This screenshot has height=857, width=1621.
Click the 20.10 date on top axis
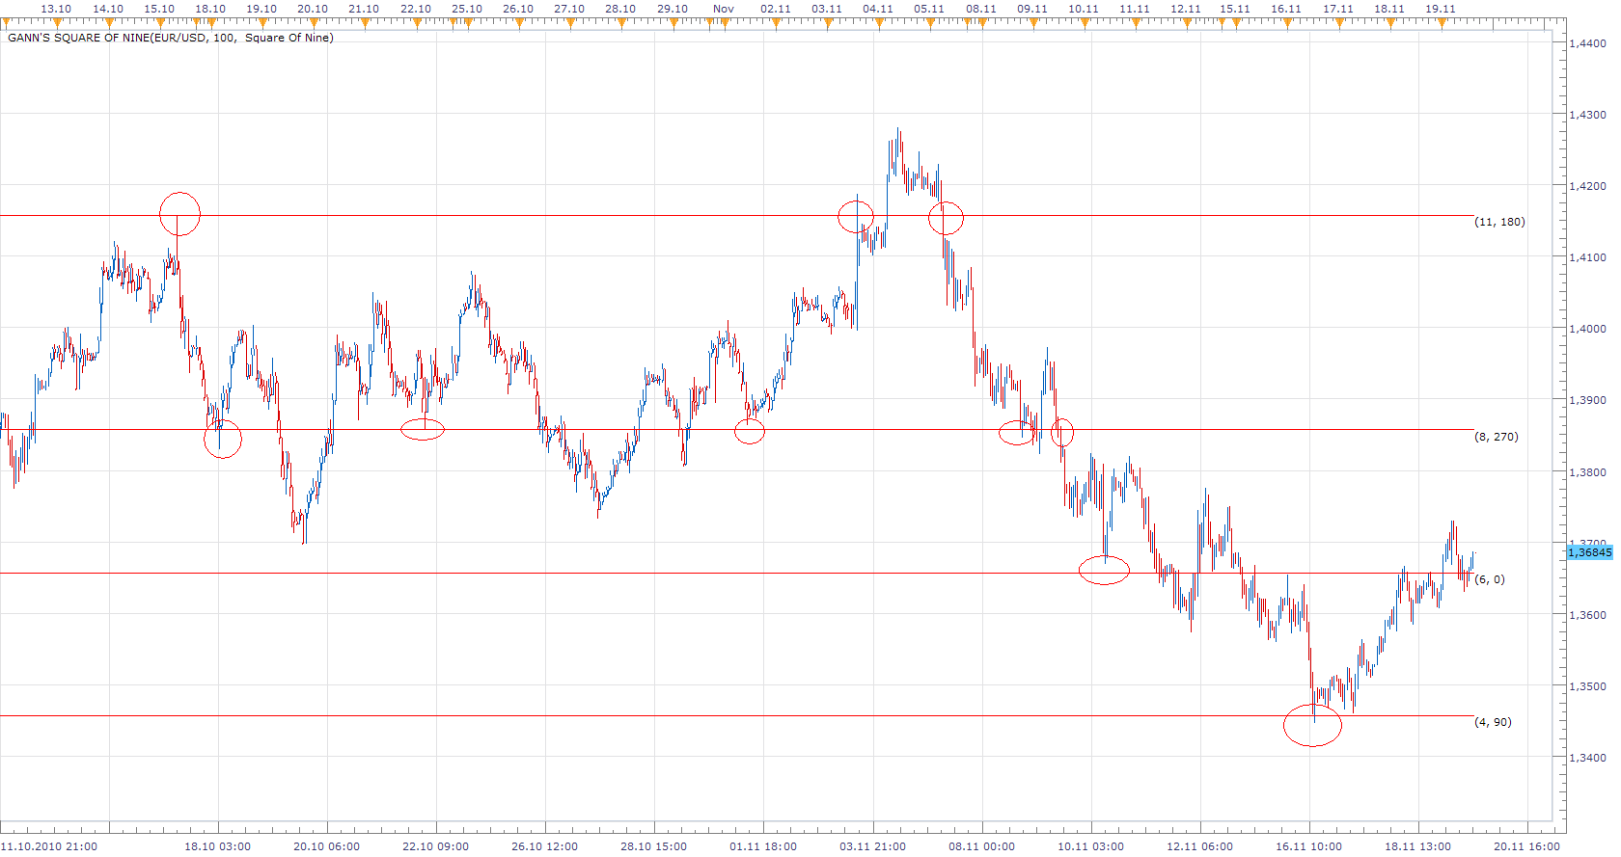[313, 8]
